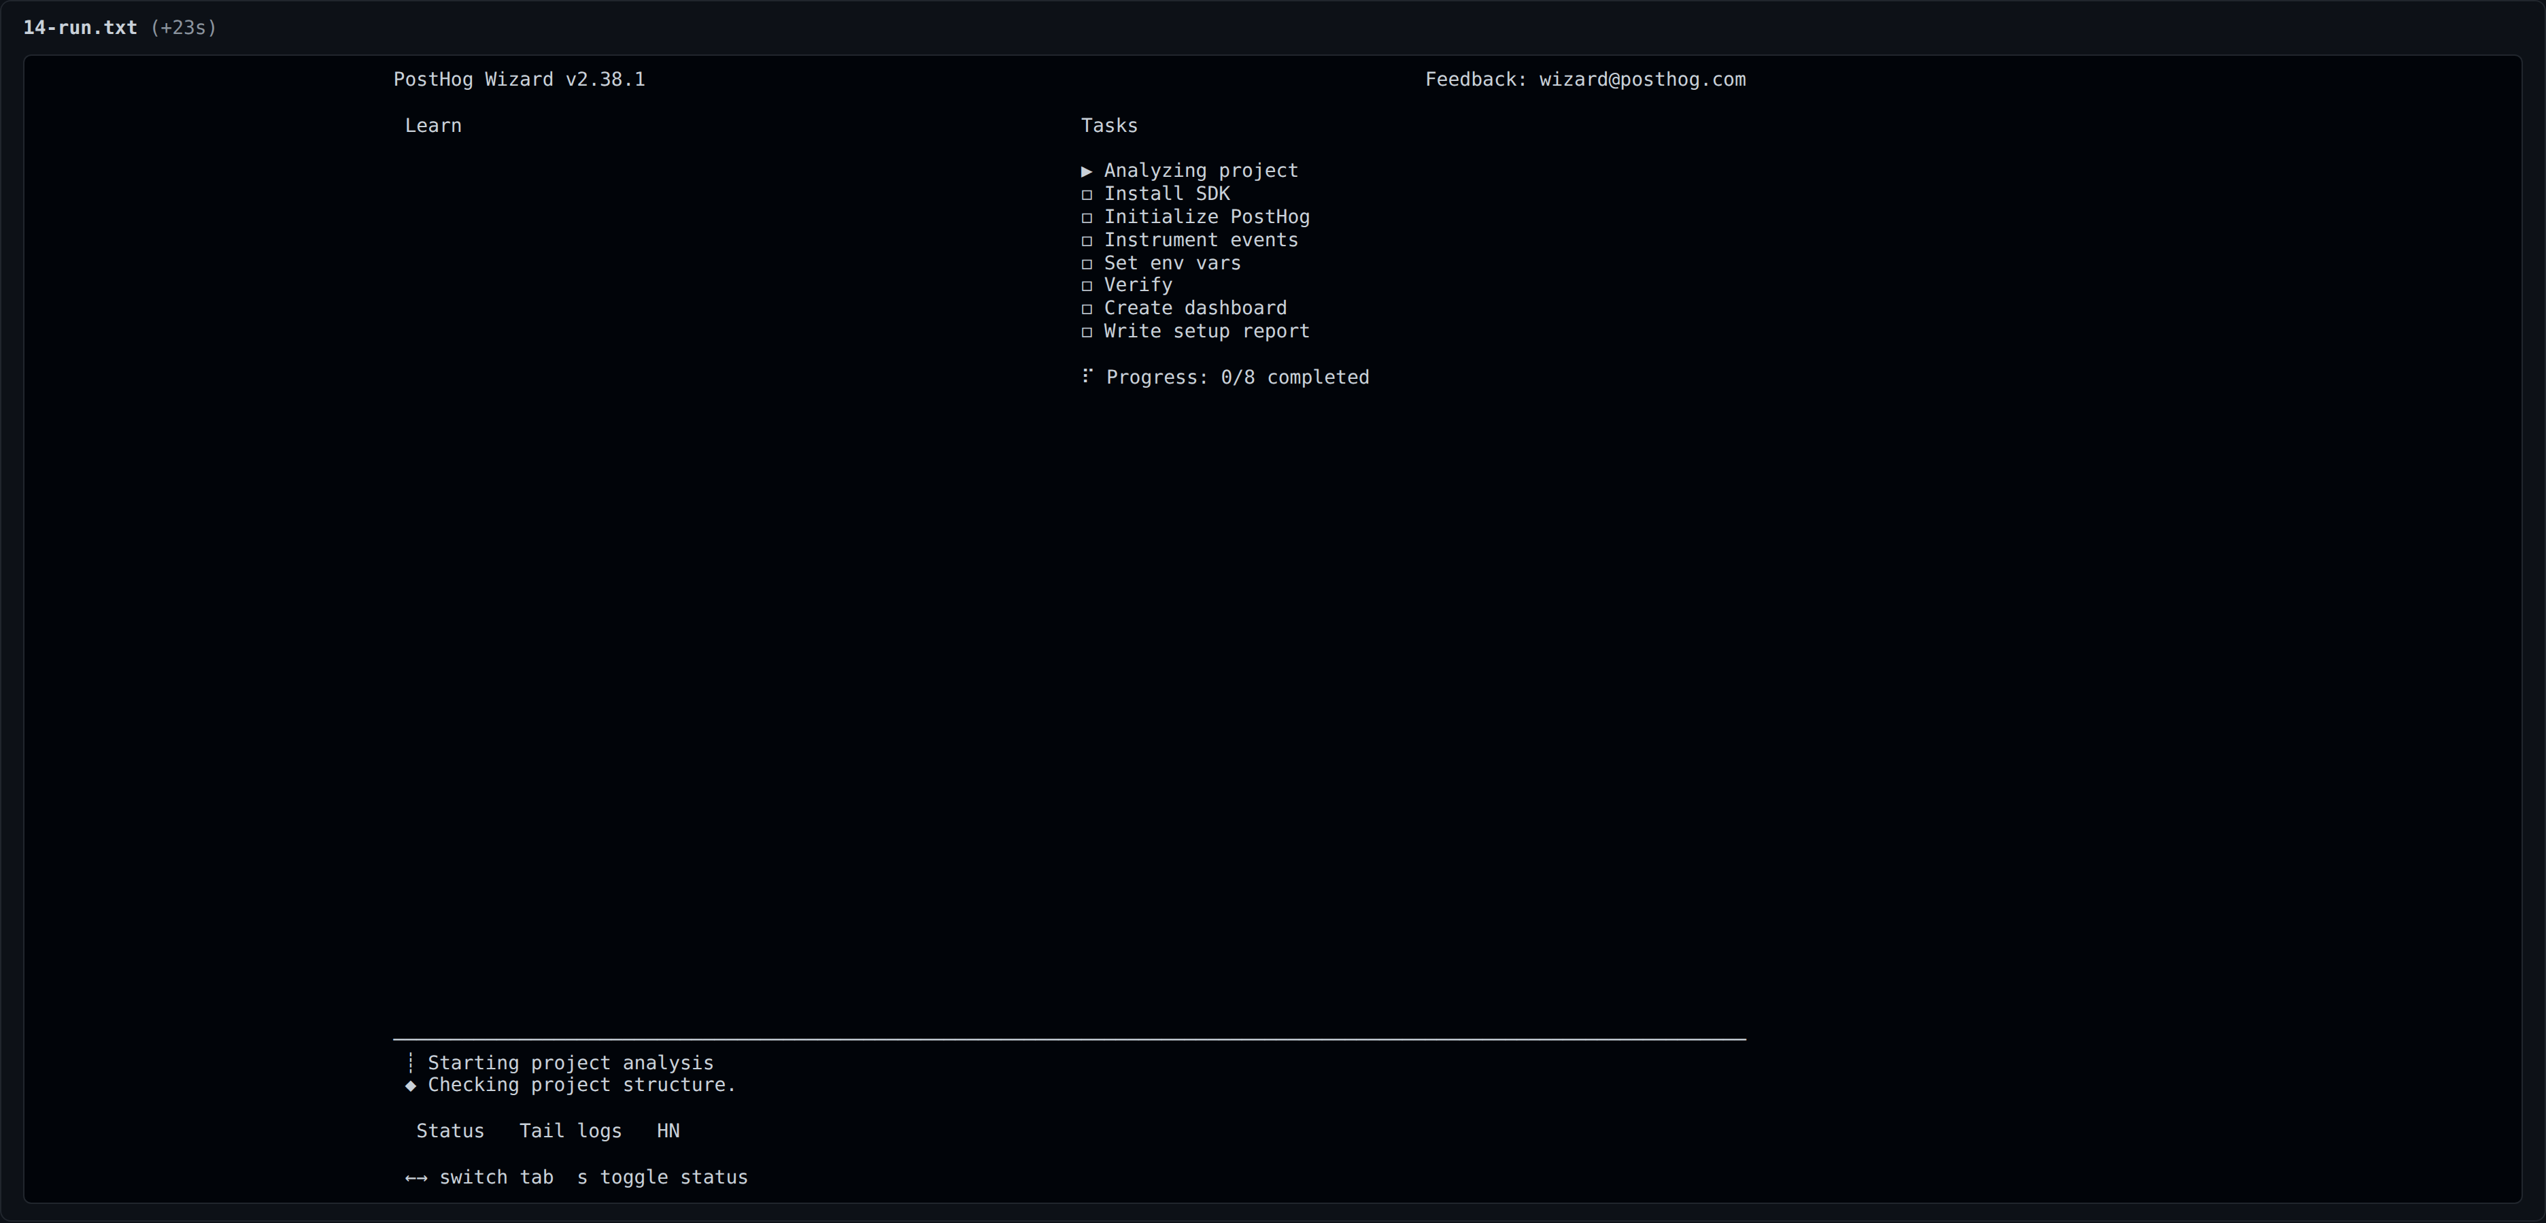The image size is (2546, 1223).
Task: Click the dotted line icon before Starting project analysis
Action: coord(410,1063)
